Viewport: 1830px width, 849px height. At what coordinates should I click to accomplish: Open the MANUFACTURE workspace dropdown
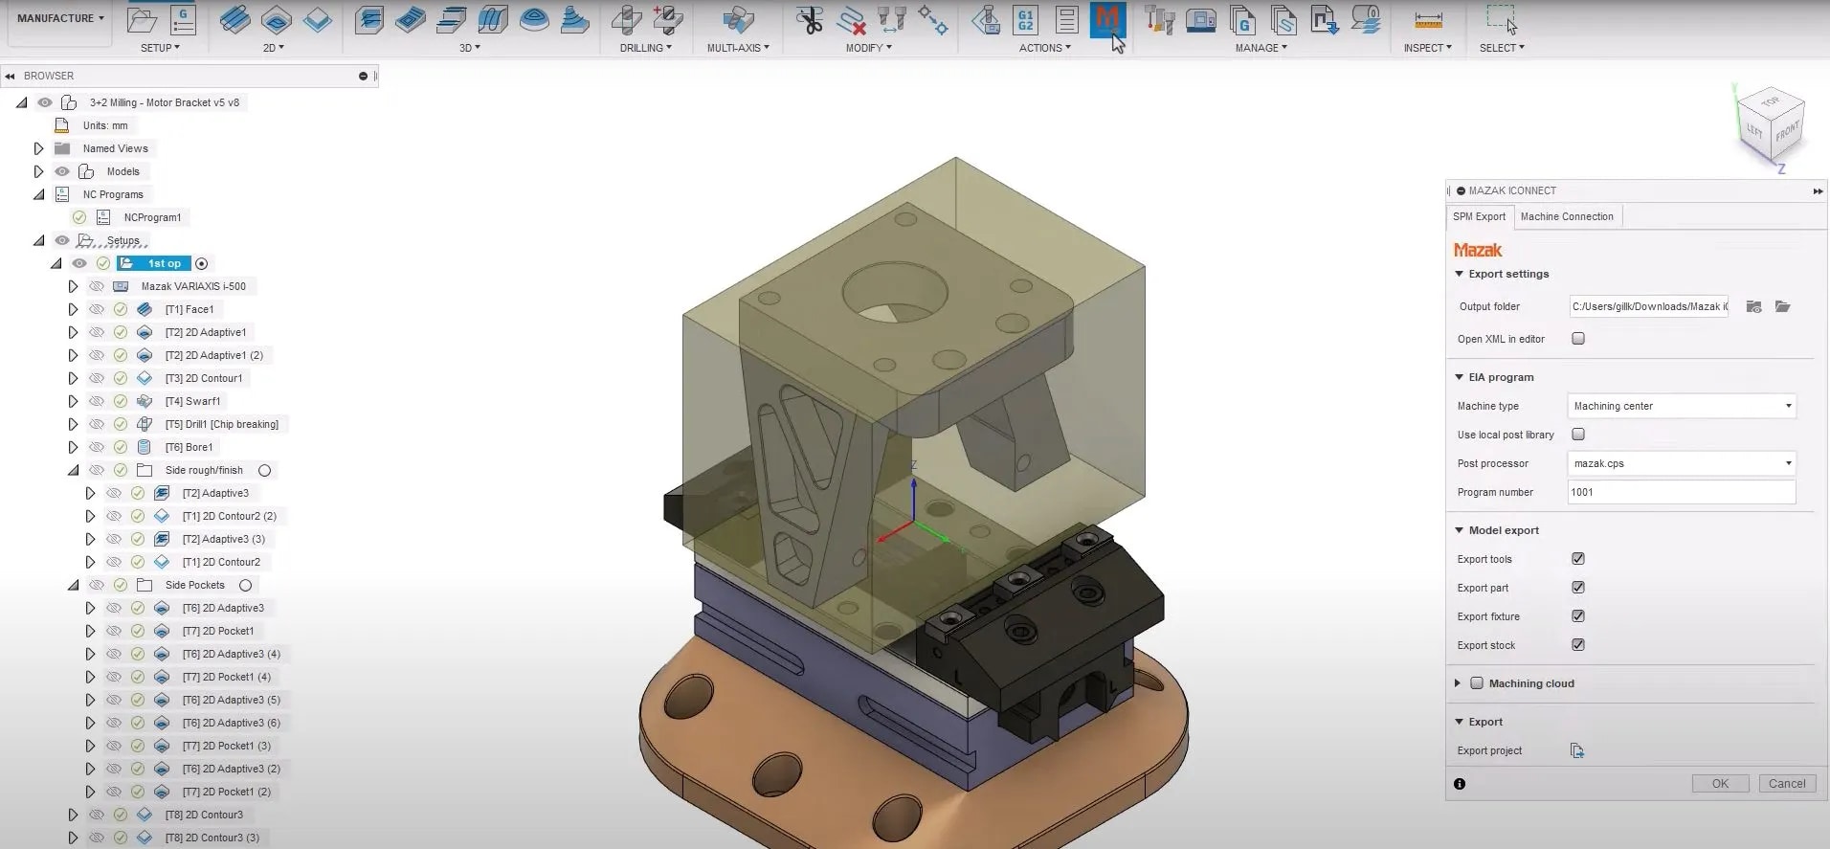click(x=60, y=18)
